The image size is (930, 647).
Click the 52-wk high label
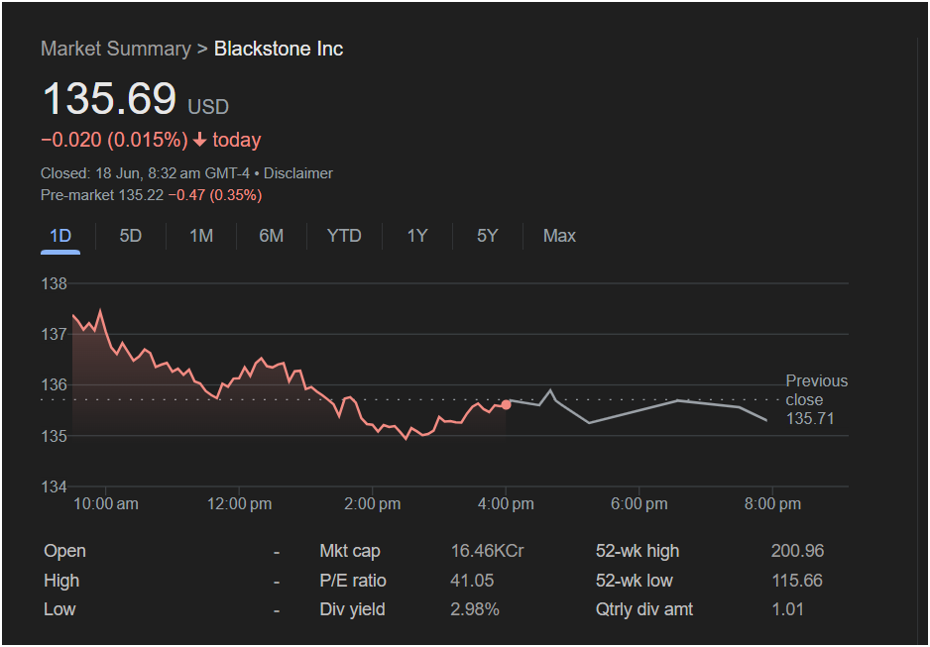(638, 551)
